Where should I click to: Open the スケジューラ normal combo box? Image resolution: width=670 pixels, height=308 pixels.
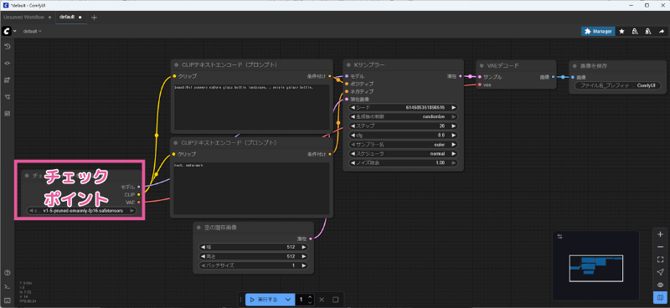(404, 153)
